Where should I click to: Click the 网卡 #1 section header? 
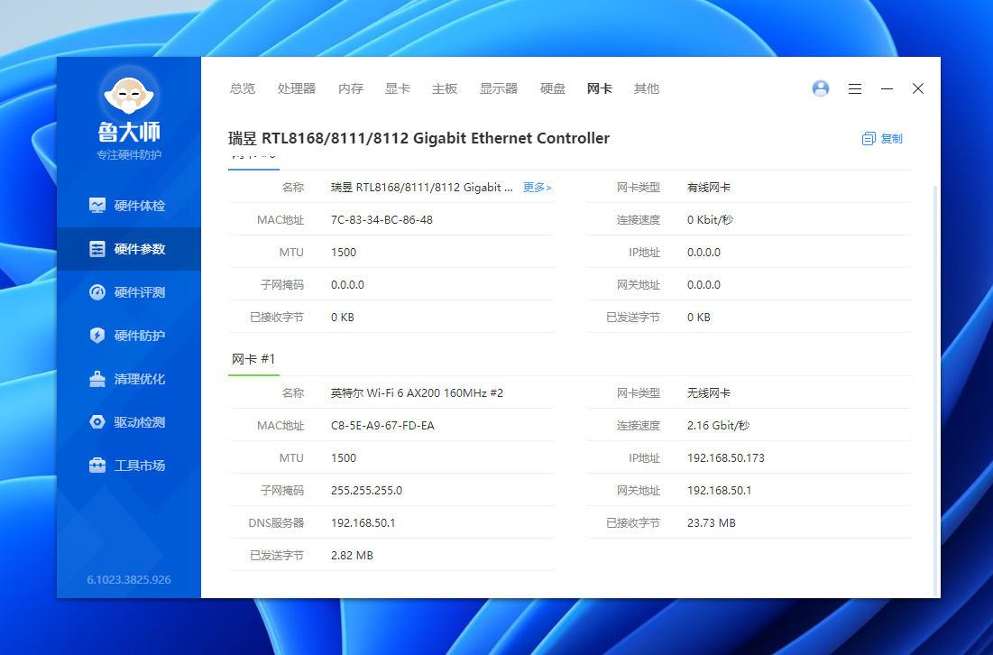[x=253, y=359]
